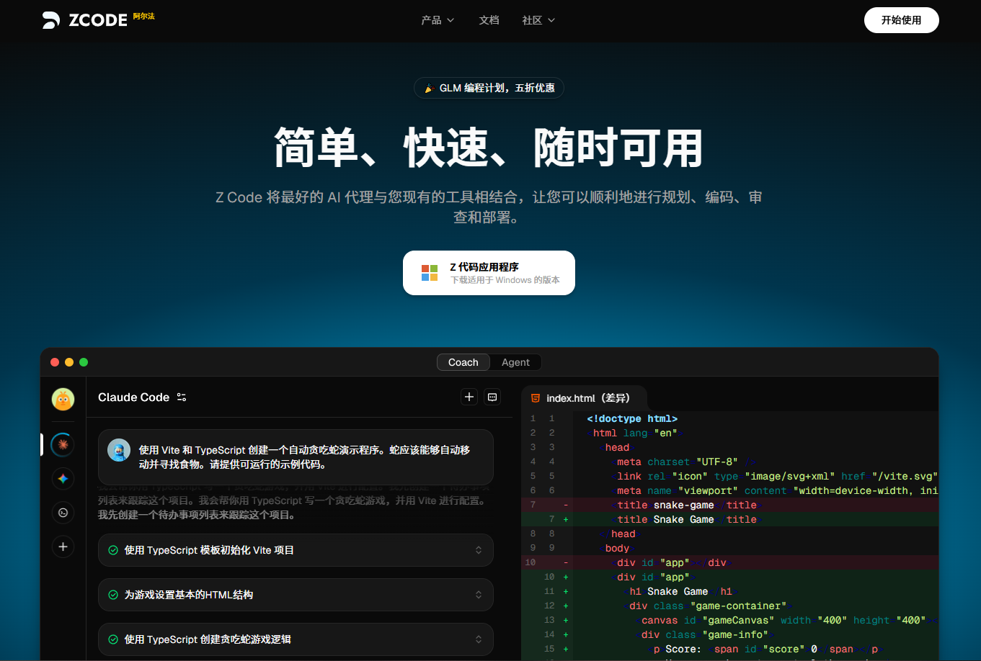This screenshot has width=981, height=661.
Task: Select Coach mode
Action: (x=463, y=362)
